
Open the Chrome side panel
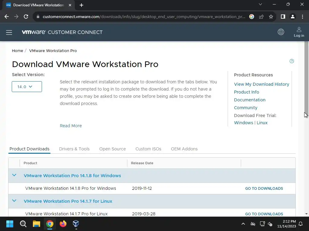pos(283,17)
